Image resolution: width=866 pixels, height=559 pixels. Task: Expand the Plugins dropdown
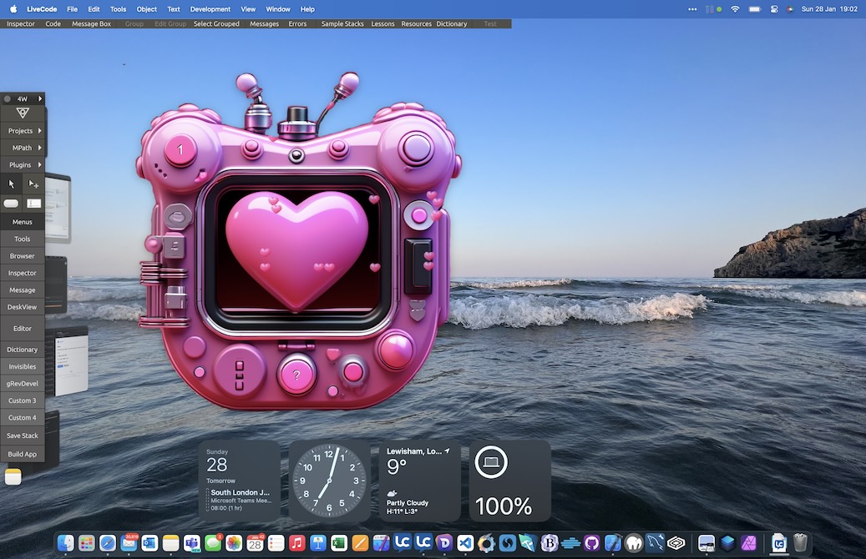click(x=39, y=164)
